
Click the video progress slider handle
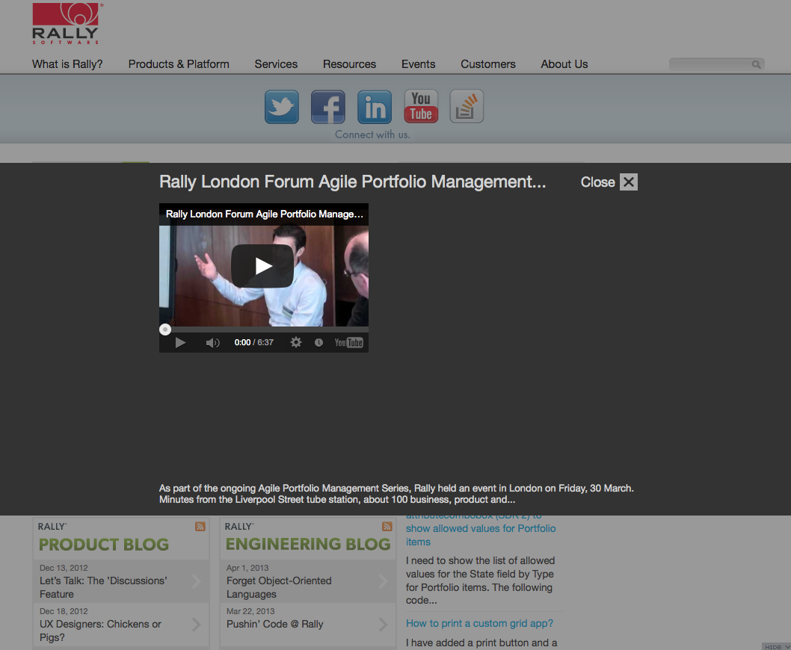pos(165,329)
